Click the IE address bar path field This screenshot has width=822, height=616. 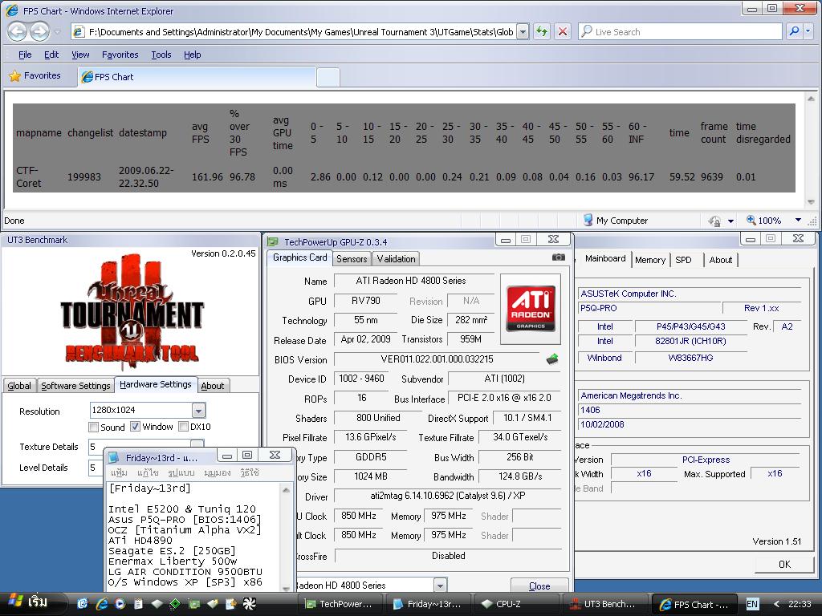tap(301, 32)
